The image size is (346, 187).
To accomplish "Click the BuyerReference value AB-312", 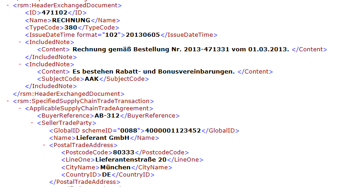I will tap(107, 116).
